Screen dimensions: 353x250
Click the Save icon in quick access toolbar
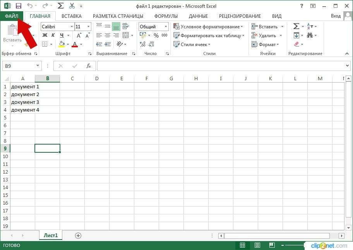coord(18,6)
